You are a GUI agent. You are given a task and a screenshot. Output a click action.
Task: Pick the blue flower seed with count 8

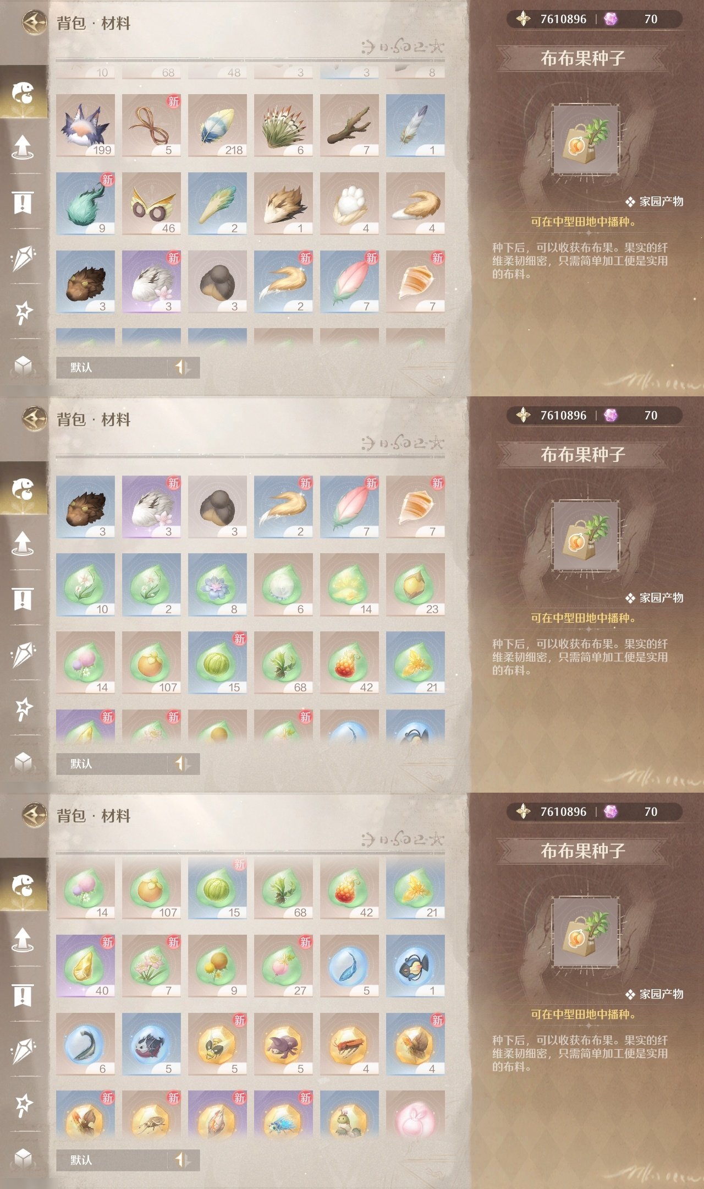click(217, 585)
